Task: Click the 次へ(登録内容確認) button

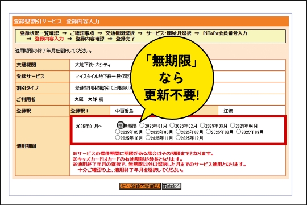Action: click(140, 186)
